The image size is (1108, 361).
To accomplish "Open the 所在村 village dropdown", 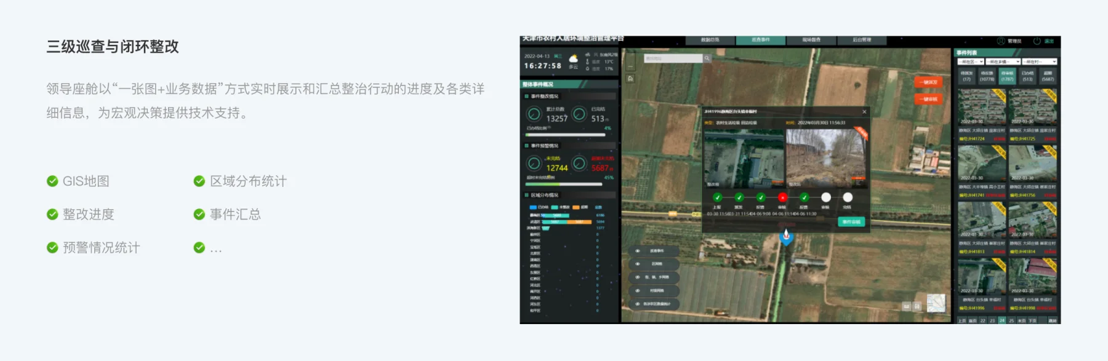I will pyautogui.click(x=1040, y=61).
